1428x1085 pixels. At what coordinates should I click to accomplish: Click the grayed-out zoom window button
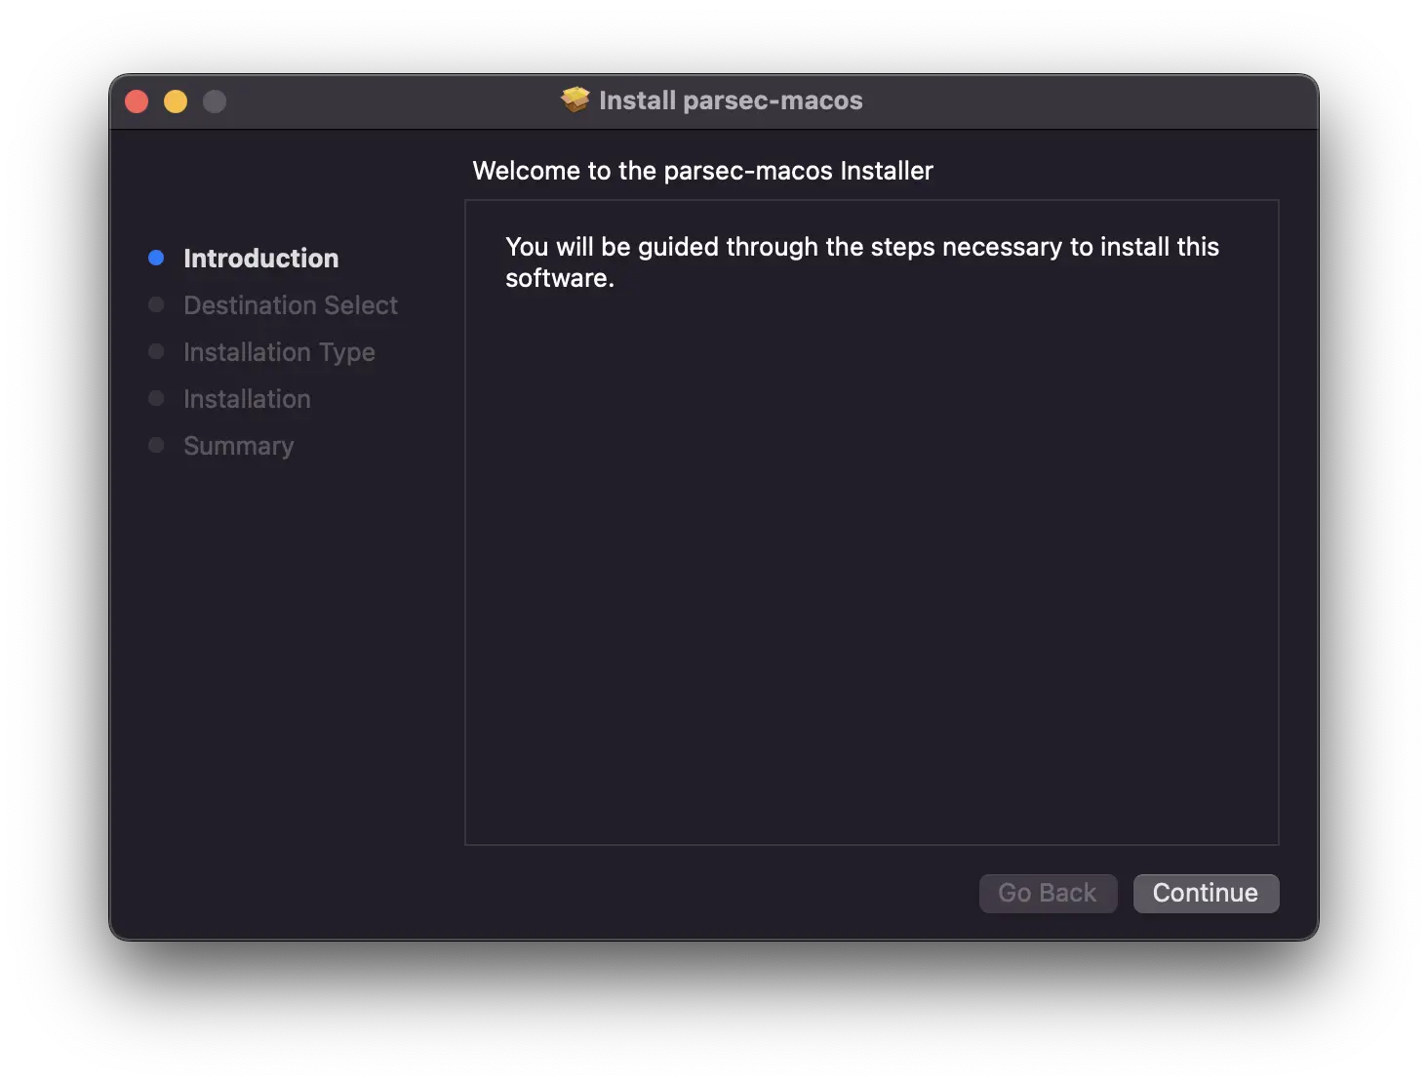(215, 101)
